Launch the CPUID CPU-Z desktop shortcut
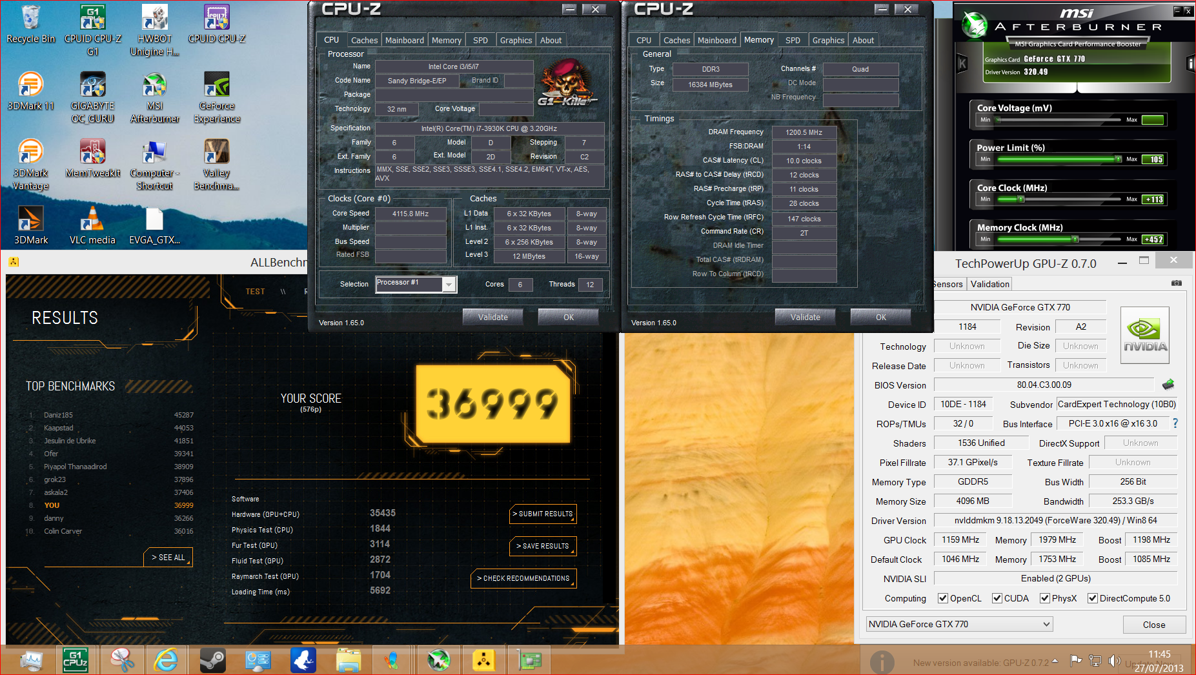1196x675 pixels. pyautogui.click(x=217, y=25)
